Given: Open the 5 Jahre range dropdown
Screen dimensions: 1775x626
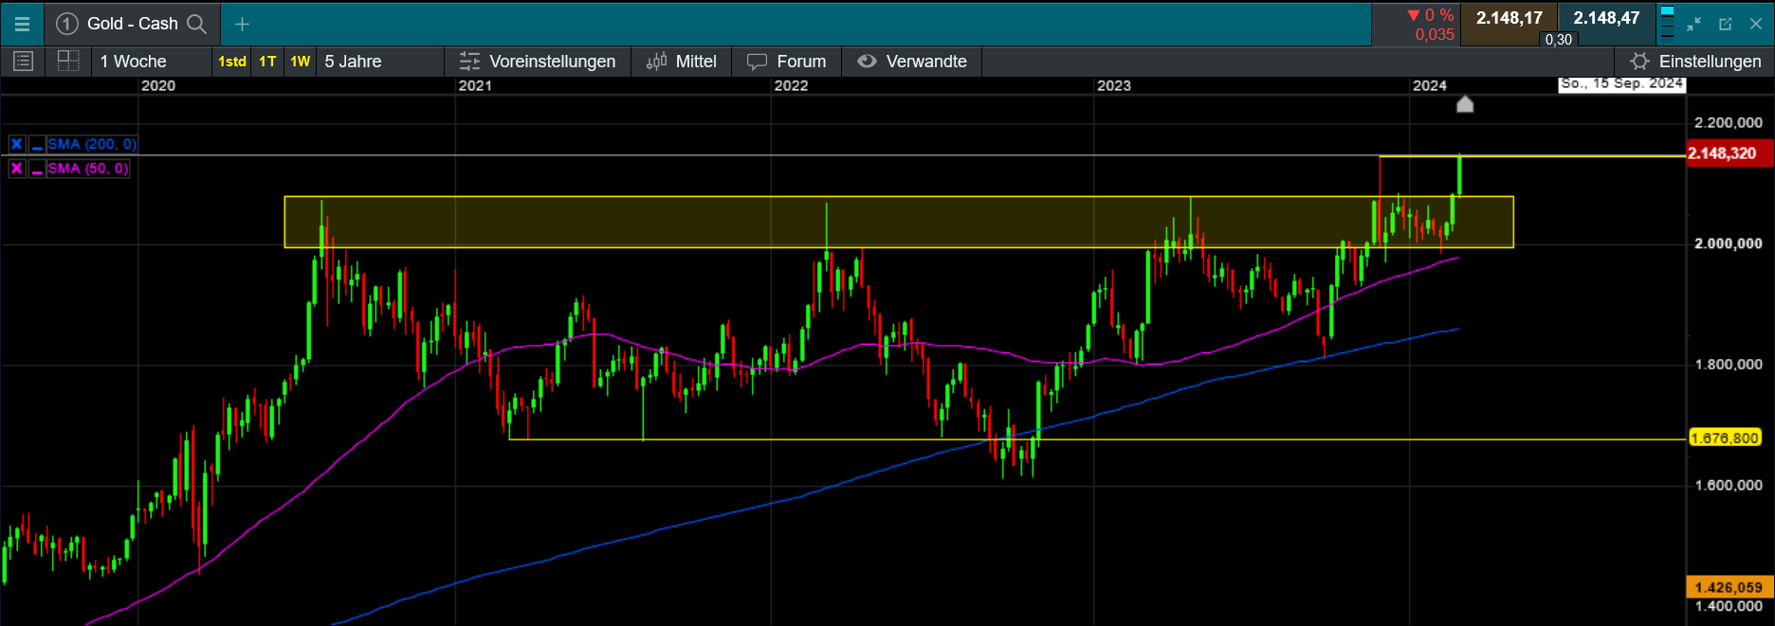Looking at the screenshot, I should click(x=379, y=62).
